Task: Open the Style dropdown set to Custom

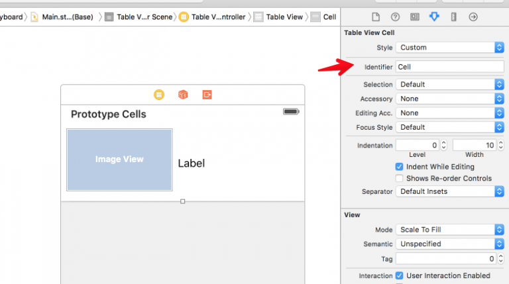Action: [x=449, y=48]
